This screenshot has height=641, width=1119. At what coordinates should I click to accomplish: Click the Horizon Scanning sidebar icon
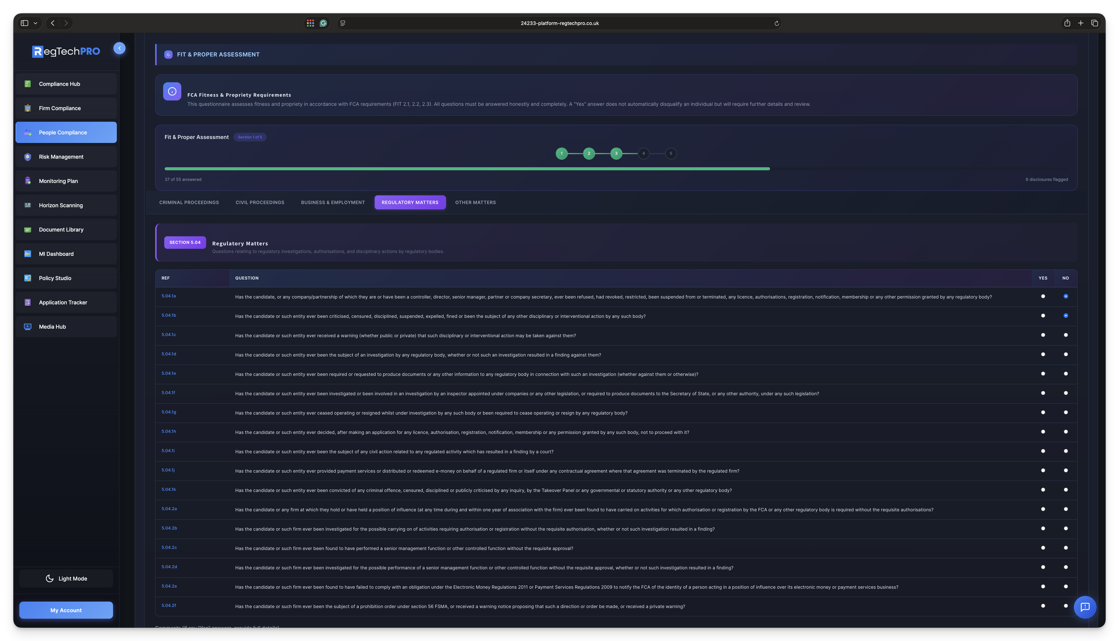[28, 205]
